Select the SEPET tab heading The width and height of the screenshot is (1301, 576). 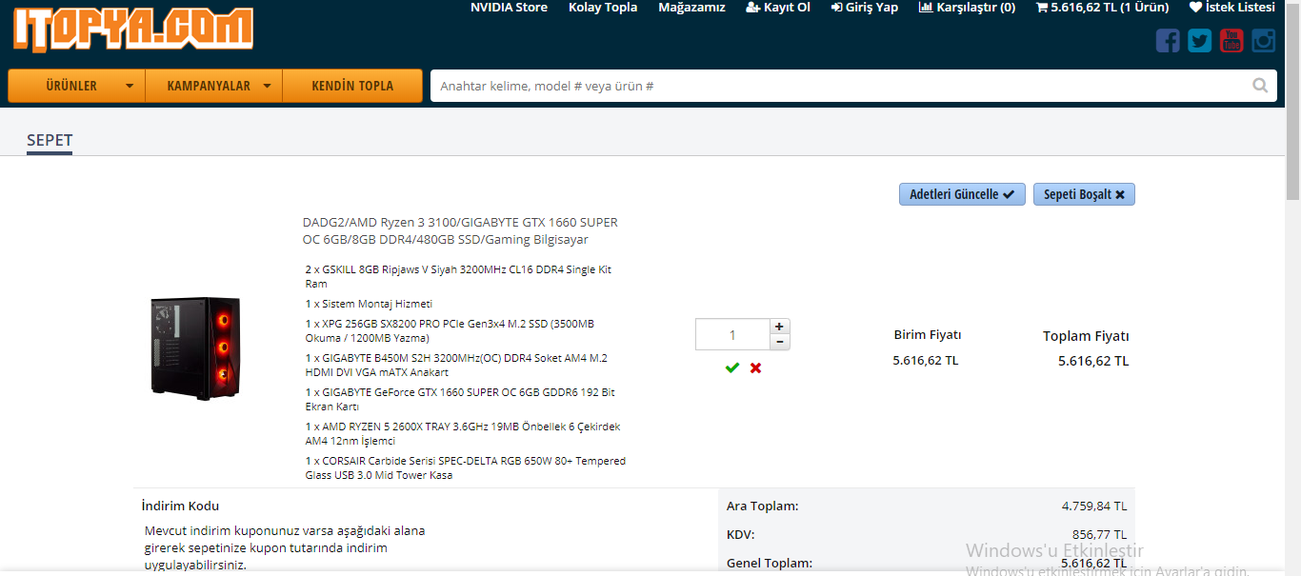[50, 140]
